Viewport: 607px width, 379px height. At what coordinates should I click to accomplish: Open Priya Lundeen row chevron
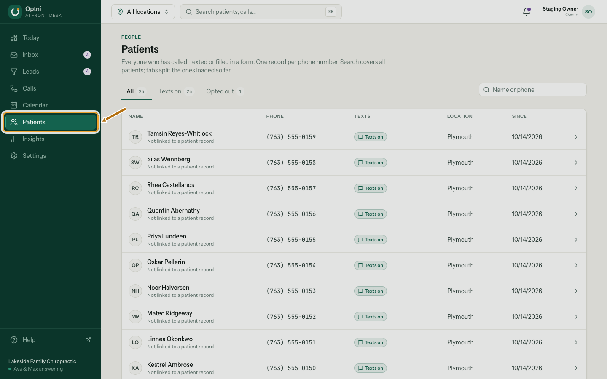(576, 240)
